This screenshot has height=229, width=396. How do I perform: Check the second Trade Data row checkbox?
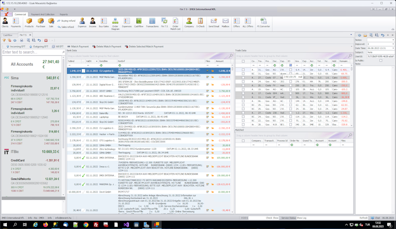coord(243,74)
